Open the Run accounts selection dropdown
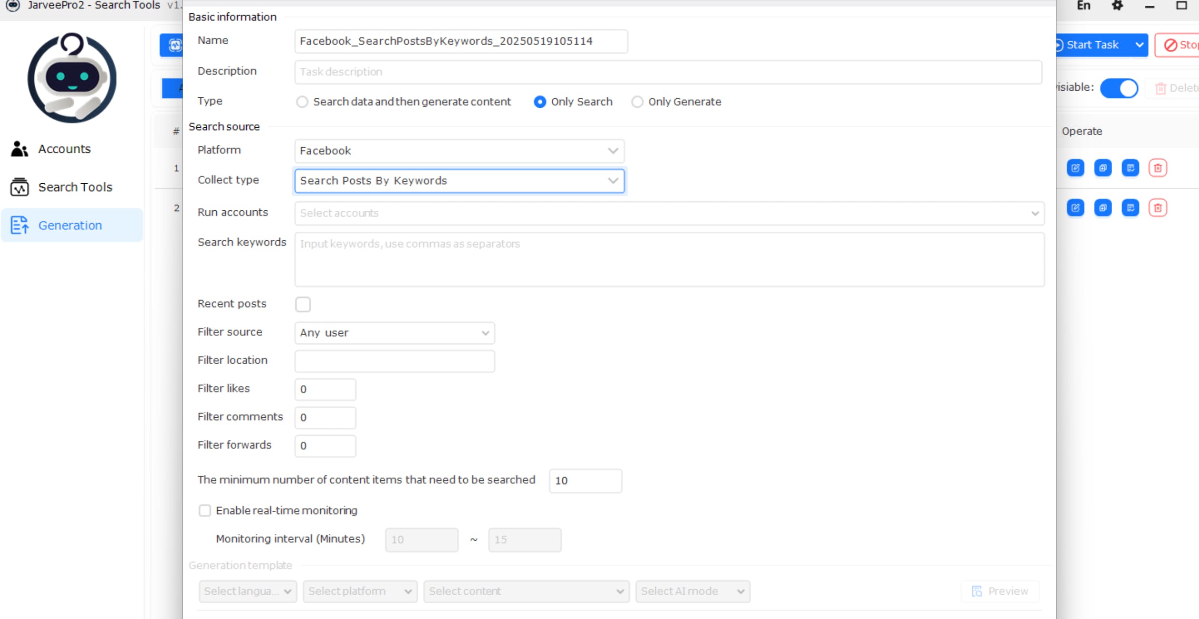 669,213
